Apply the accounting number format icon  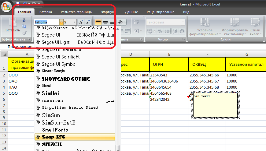tap(150, 31)
